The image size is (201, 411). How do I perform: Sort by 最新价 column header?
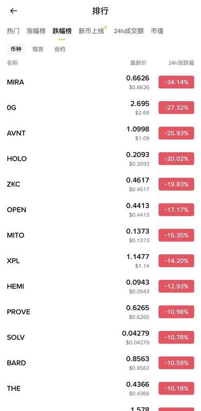click(x=139, y=63)
